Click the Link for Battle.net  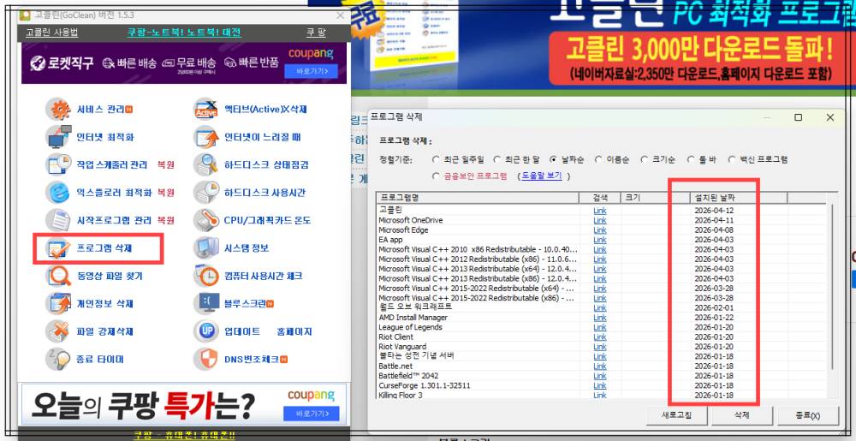pos(599,367)
